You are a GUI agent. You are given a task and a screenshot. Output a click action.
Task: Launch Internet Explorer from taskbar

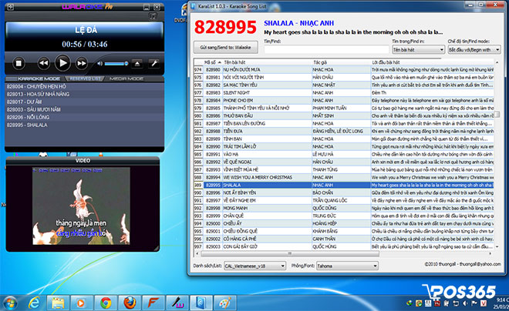[x=34, y=303]
